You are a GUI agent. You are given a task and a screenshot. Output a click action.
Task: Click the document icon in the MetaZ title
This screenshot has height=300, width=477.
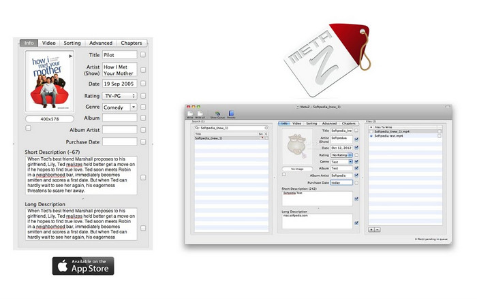point(298,107)
